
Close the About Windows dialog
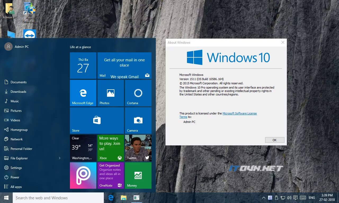[x=283, y=42]
